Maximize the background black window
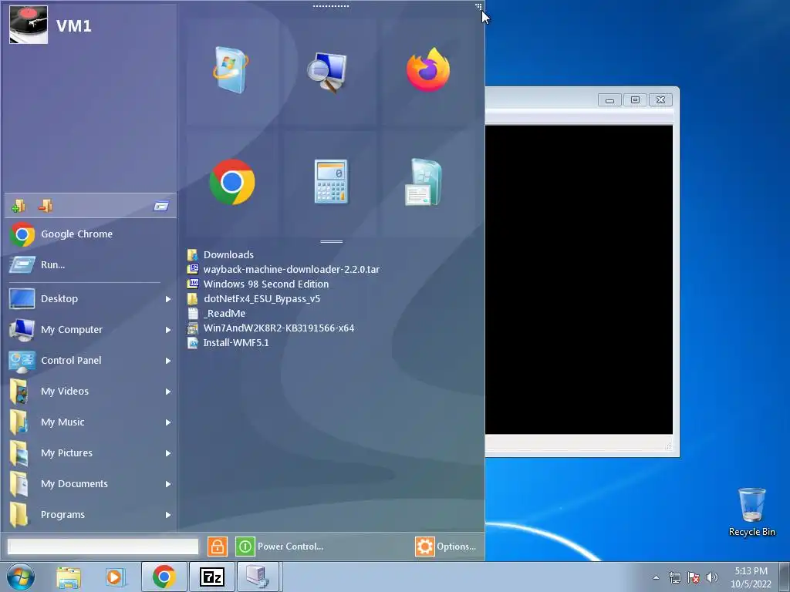Image resolution: width=790 pixels, height=592 pixels. (636, 99)
